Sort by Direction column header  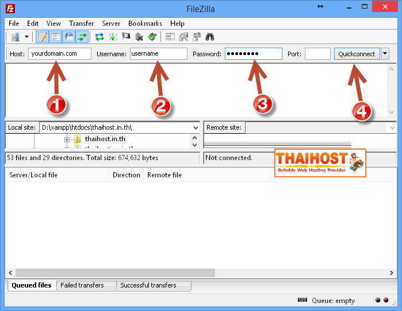pyautogui.click(x=127, y=175)
